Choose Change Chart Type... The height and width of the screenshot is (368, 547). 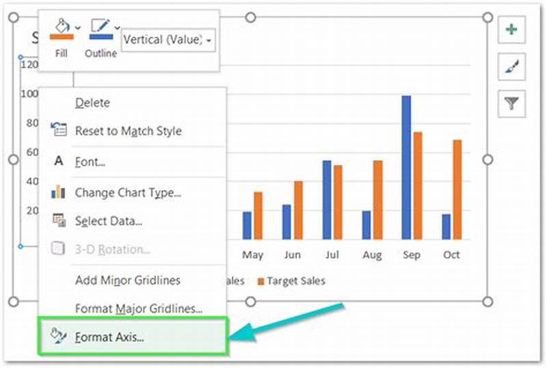pos(133,193)
